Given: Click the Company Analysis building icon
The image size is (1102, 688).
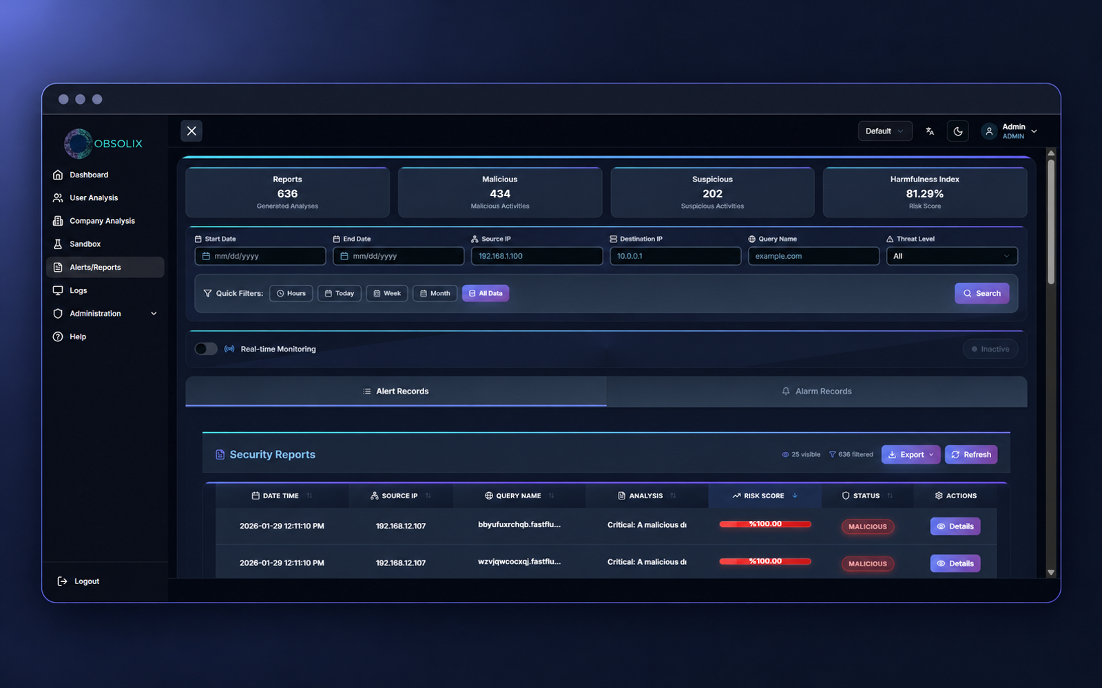Looking at the screenshot, I should [58, 221].
